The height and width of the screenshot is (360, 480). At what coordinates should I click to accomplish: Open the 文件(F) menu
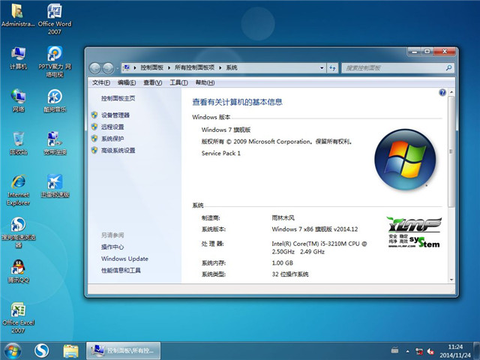(100, 82)
